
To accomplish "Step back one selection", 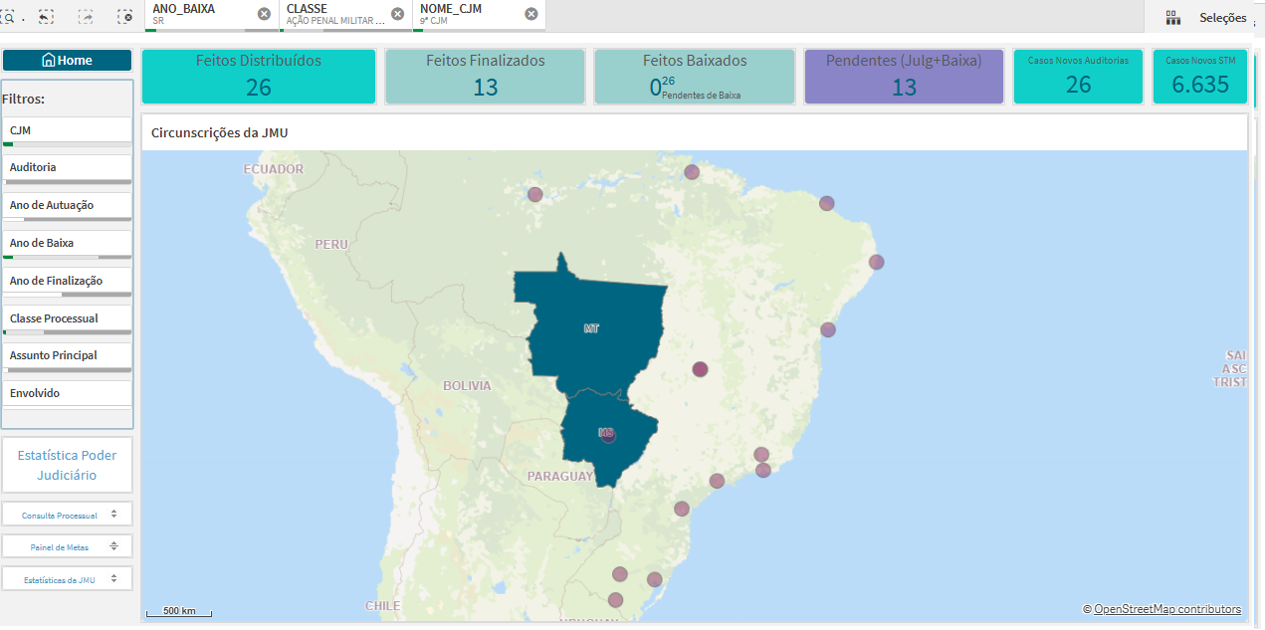I will (46, 17).
